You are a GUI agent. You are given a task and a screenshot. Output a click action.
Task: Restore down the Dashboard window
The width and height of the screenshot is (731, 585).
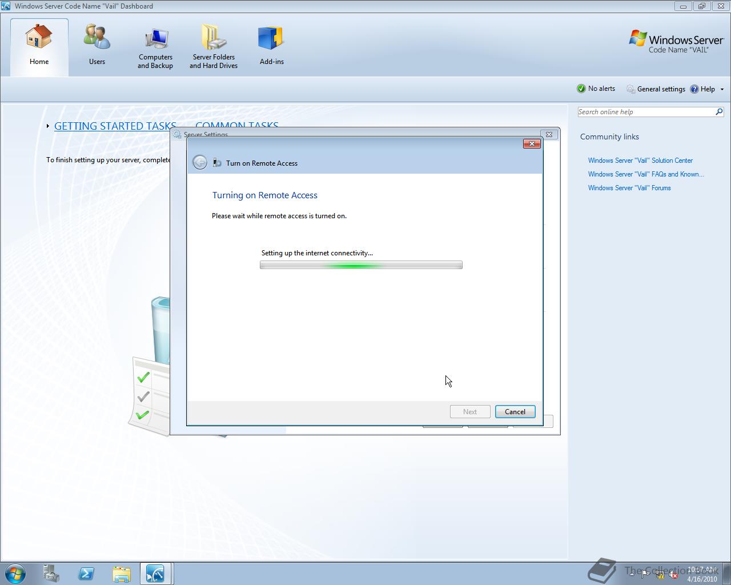tap(701, 6)
